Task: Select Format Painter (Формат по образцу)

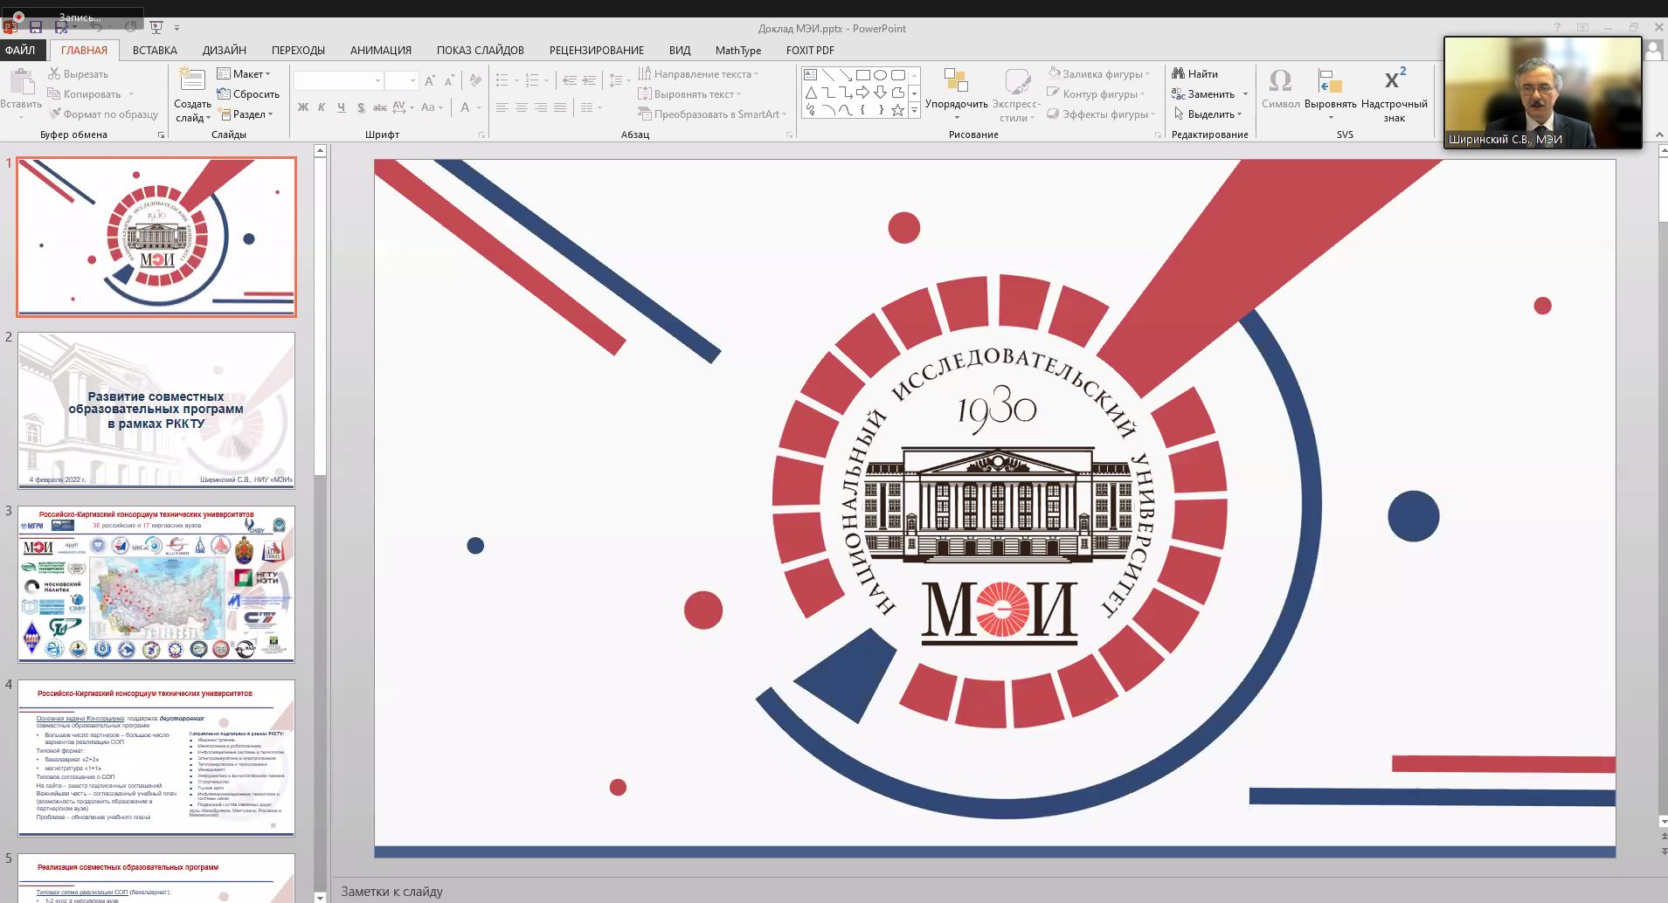Action: (x=104, y=114)
